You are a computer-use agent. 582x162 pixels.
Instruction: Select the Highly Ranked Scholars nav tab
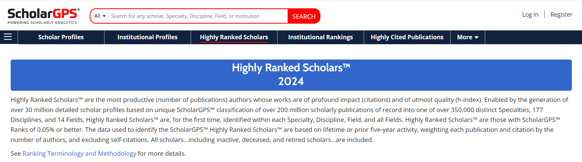[234, 37]
